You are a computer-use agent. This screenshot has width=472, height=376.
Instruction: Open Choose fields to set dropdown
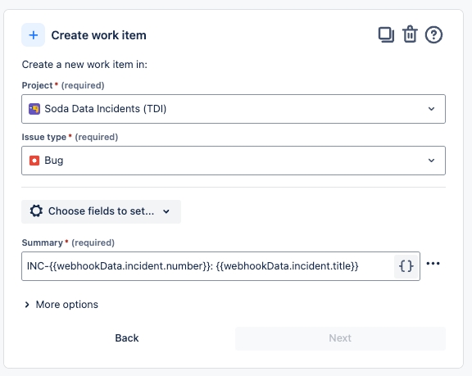tap(101, 211)
